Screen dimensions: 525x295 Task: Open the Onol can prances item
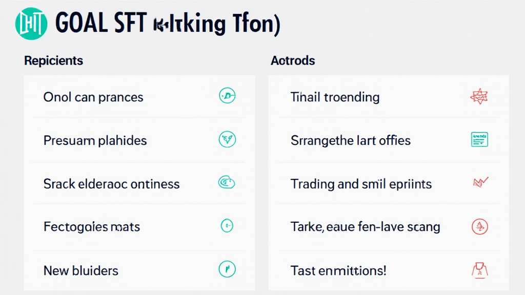pos(93,97)
